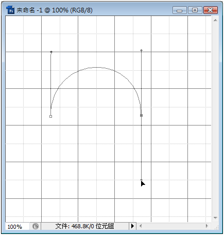The width and height of the screenshot is (224, 235).
Task: Maximize the 未命名-1 document window
Action: pos(195,10)
